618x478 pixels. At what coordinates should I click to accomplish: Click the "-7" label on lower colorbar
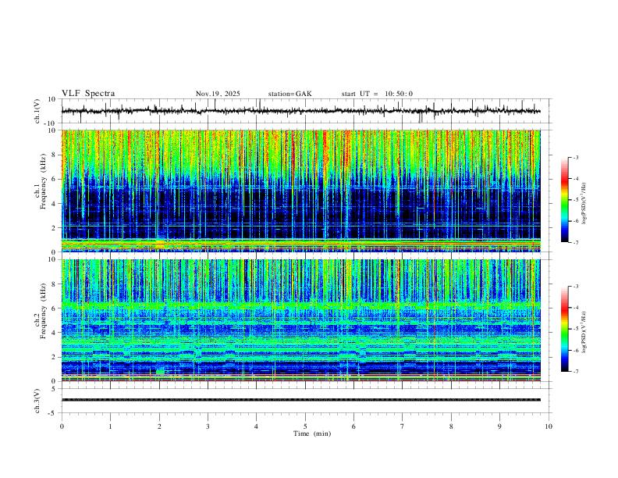pos(575,372)
